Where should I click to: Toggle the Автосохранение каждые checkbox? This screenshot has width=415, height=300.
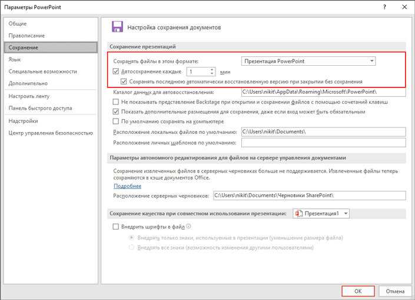click(x=115, y=71)
